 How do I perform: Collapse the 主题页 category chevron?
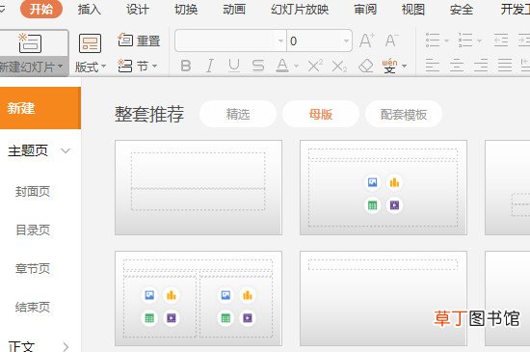click(x=66, y=150)
